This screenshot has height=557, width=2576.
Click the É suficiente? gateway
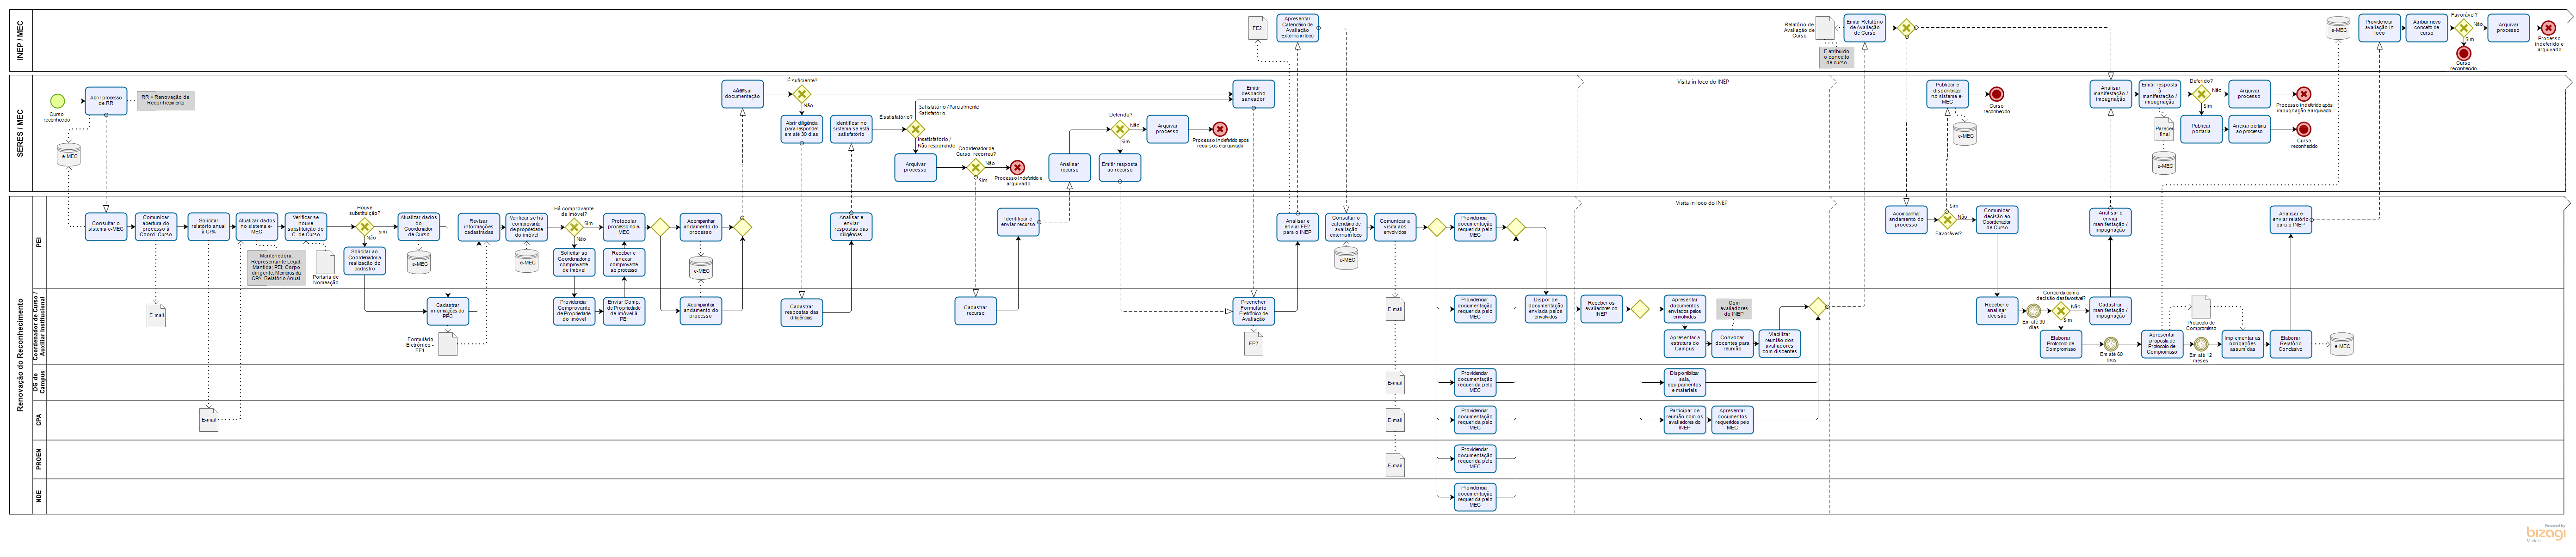point(801,94)
